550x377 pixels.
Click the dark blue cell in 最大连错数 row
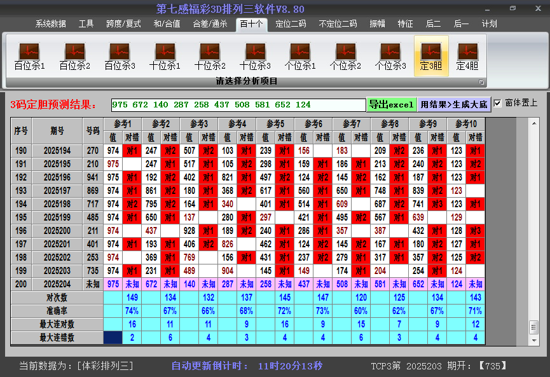click(x=113, y=338)
